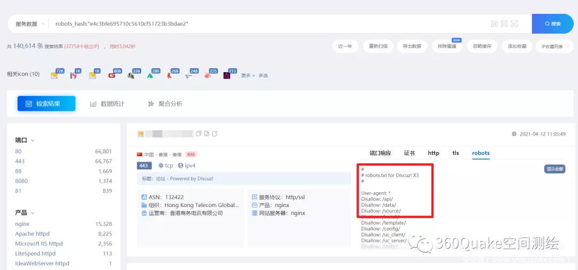The height and width of the screenshot is (270, 578).
Task: Select the related icon with 72K count
Action: [x=55, y=75]
